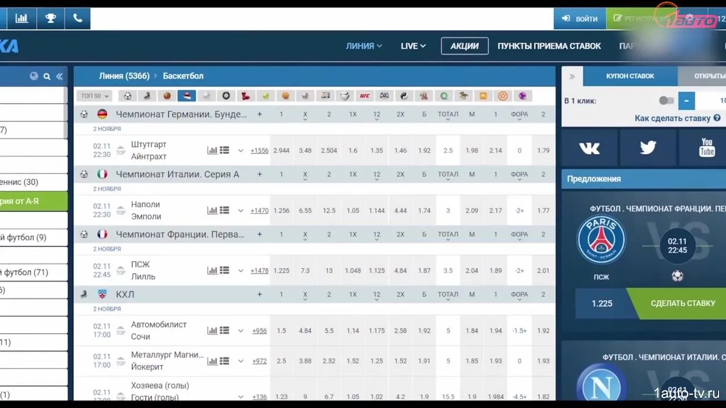Go to ПУНКТЫ ПРИЕМА СТАВОК page
The height and width of the screenshot is (408, 726).
coord(549,46)
